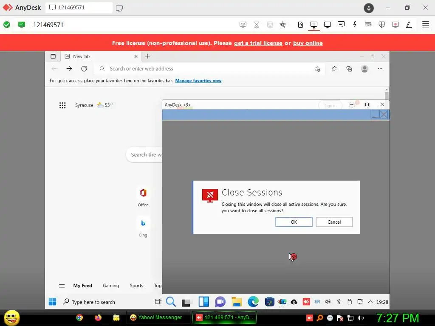The height and width of the screenshot is (326, 435).
Task: Open the lightning bolt actions menu
Action: (x=355, y=24)
